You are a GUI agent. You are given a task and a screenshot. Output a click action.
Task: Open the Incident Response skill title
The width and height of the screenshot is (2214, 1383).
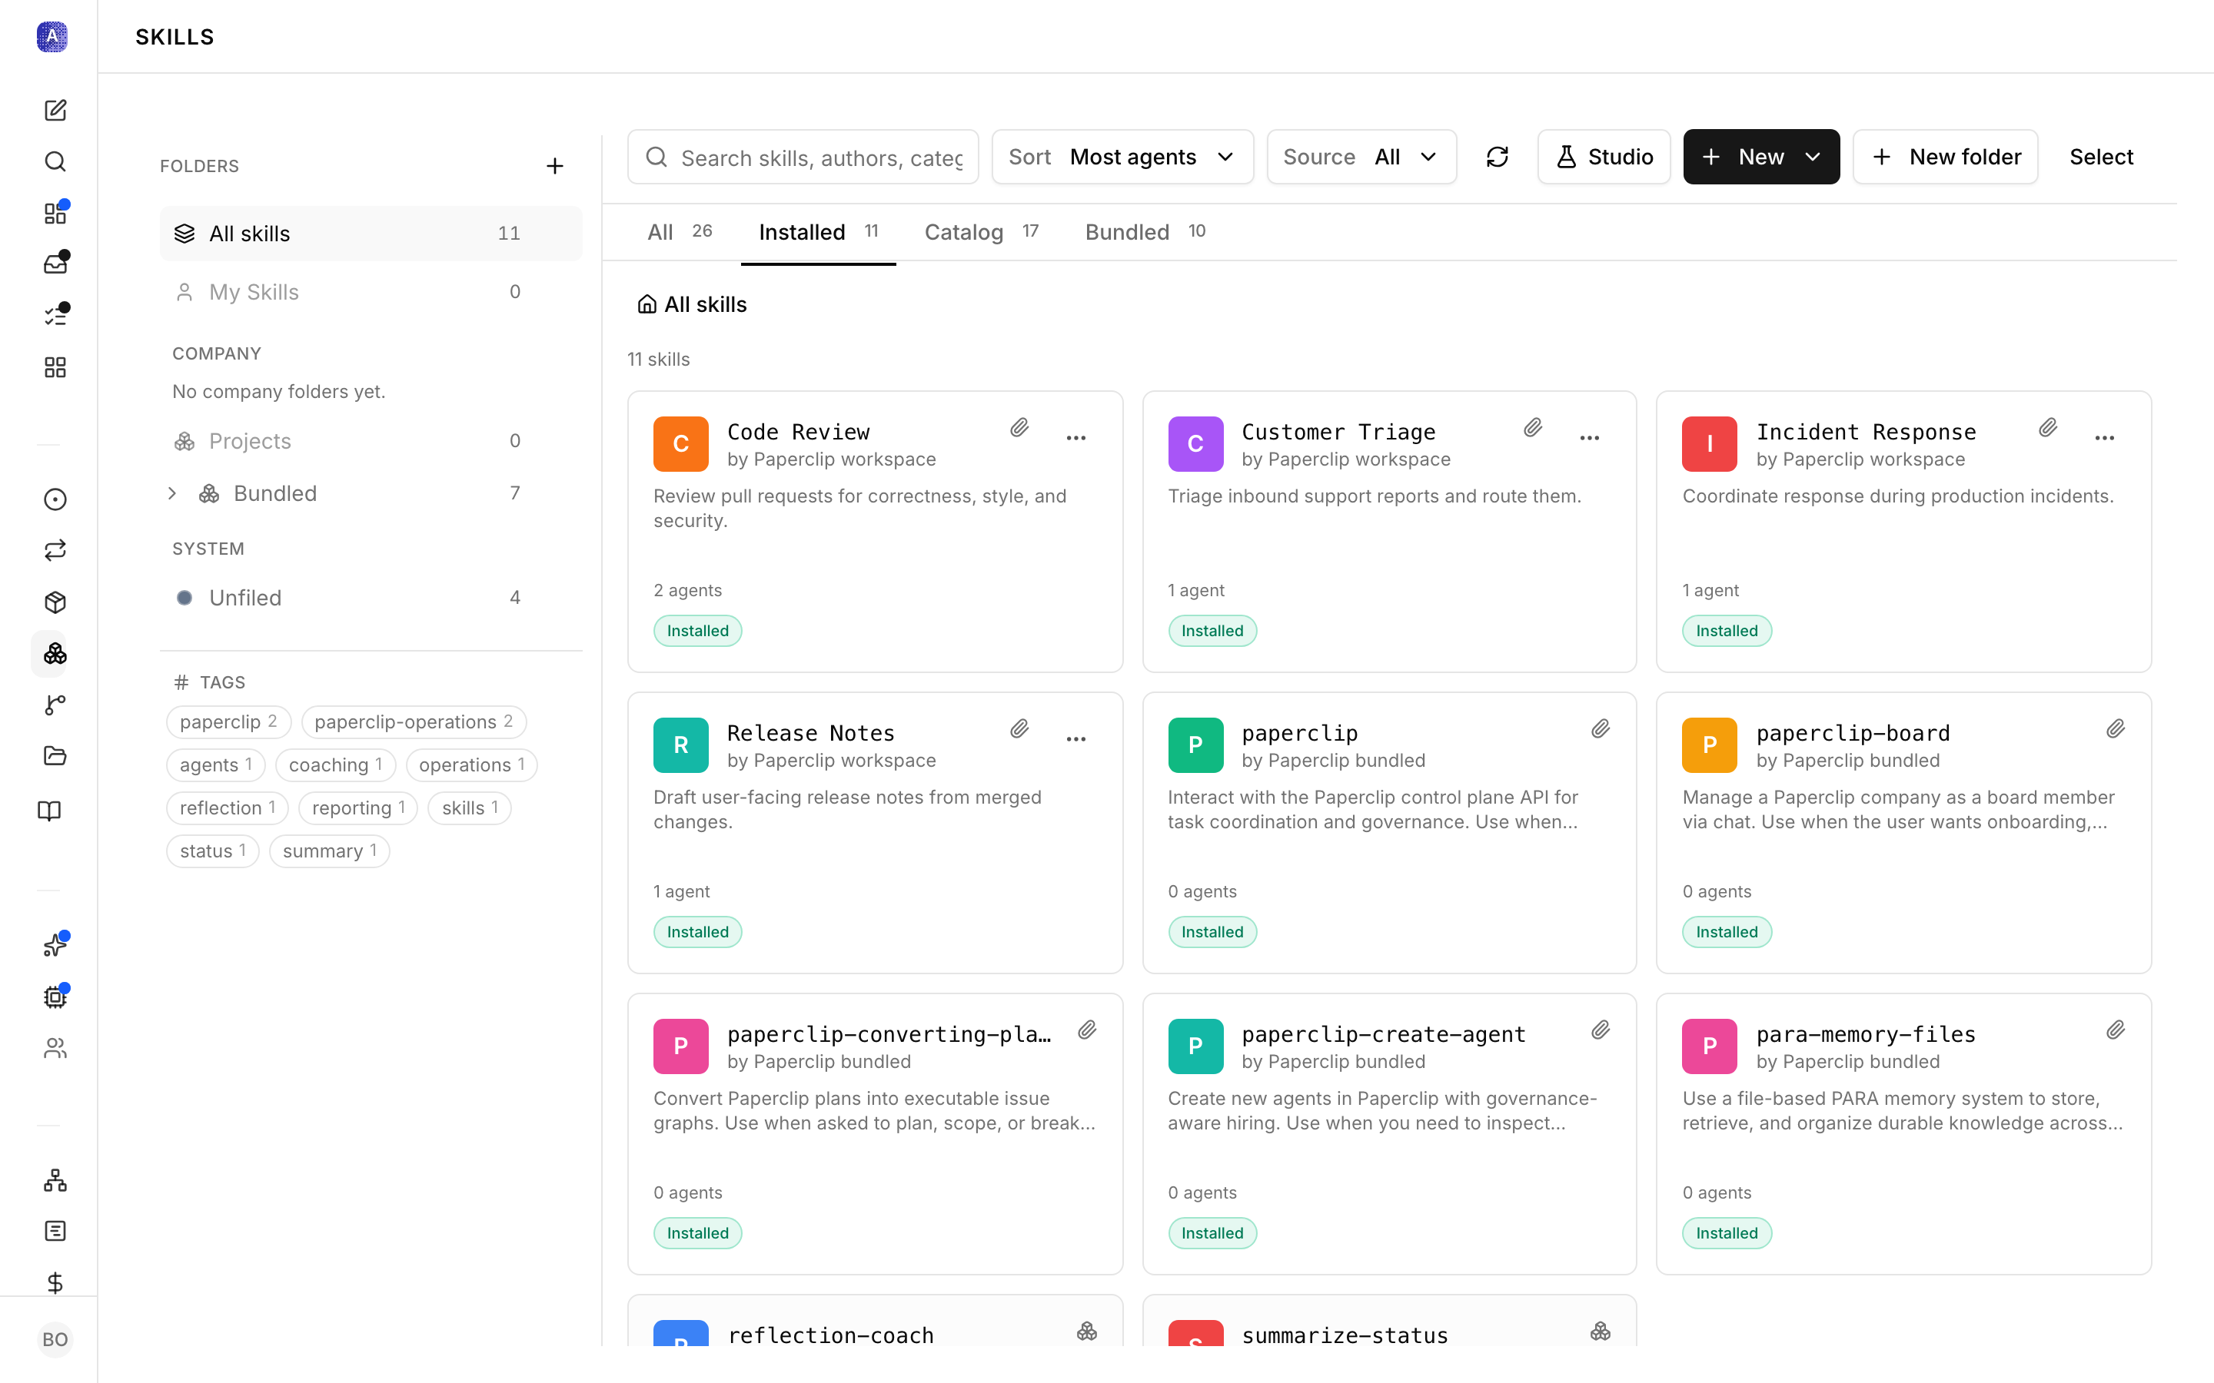pos(1866,433)
